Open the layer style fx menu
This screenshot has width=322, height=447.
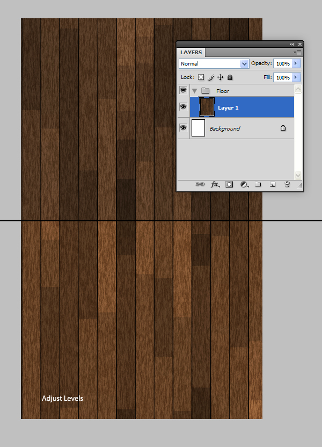215,184
